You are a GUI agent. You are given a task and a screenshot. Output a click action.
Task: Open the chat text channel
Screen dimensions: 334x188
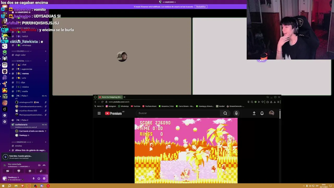pos(29,64)
